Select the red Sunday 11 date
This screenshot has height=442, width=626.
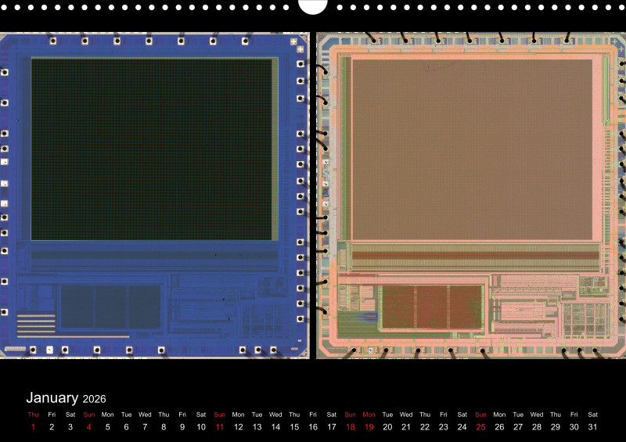tap(219, 427)
